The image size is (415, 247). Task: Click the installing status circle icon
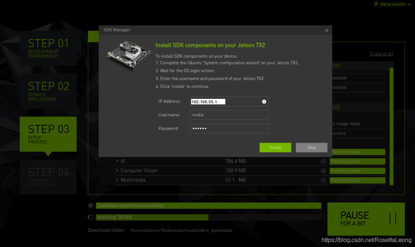pyautogui.click(x=91, y=217)
